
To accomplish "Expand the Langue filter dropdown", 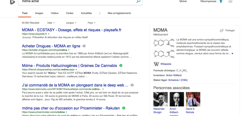I will (x=71, y=23).
